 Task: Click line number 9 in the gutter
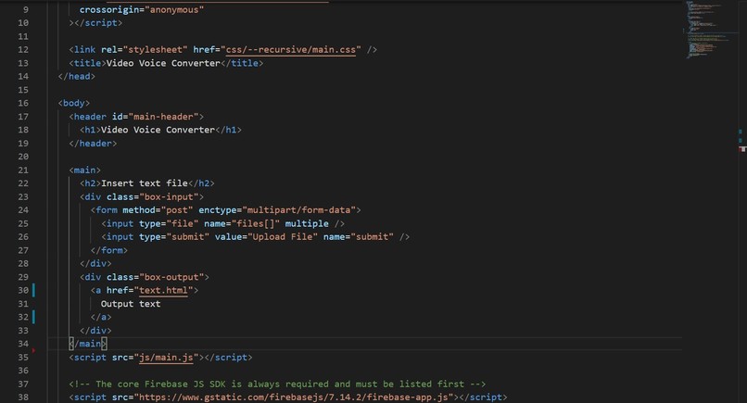click(x=26, y=9)
